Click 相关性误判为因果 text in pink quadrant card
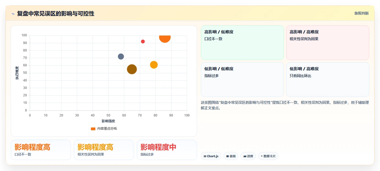The height and width of the screenshot is (171, 380). click(304, 39)
